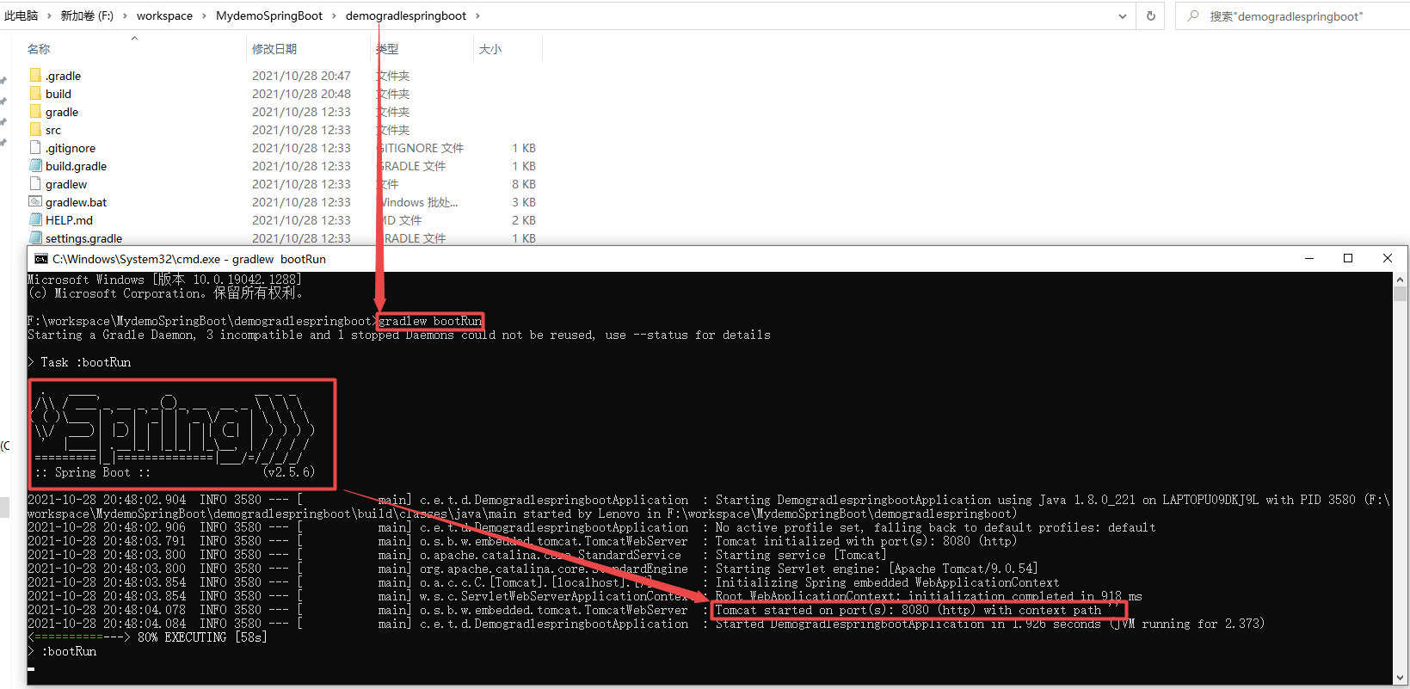Select the settings.gradle file icon
The height and width of the screenshot is (689, 1410).
pyautogui.click(x=35, y=238)
